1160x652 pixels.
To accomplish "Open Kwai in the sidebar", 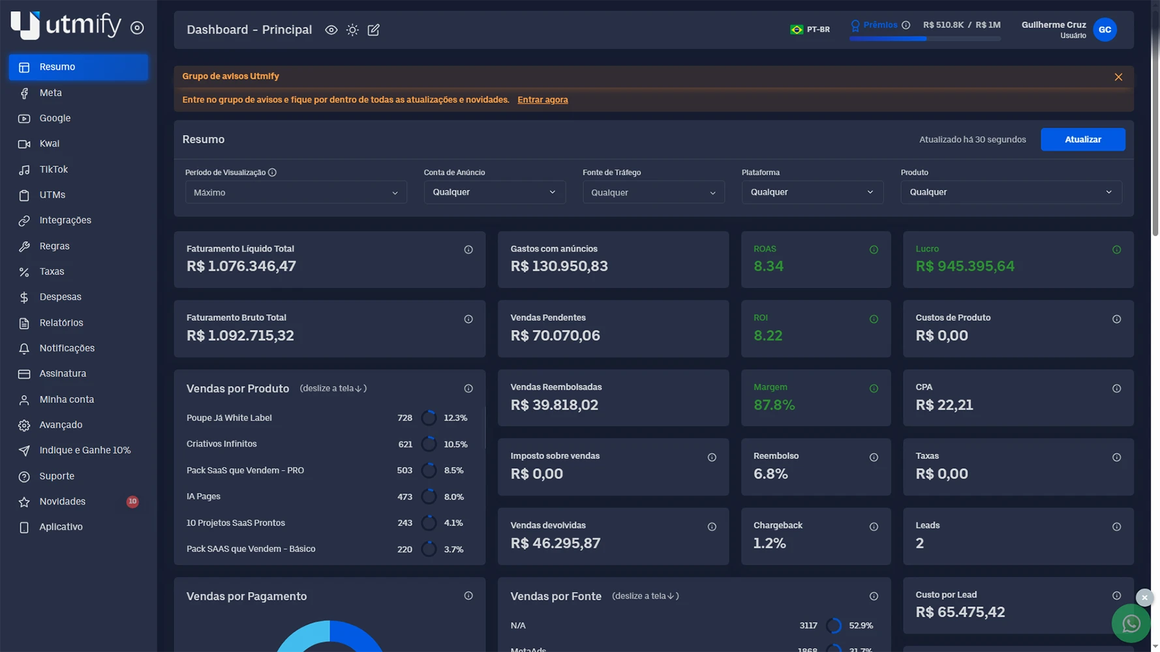I will 78,143.
